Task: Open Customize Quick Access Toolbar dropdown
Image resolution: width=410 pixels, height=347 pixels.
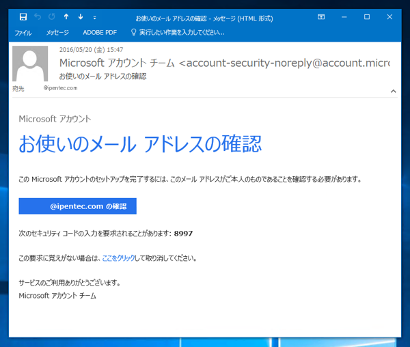Action: tap(95, 18)
